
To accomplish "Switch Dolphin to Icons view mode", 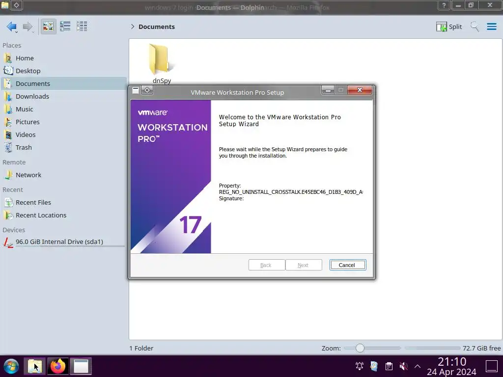I will (48, 27).
